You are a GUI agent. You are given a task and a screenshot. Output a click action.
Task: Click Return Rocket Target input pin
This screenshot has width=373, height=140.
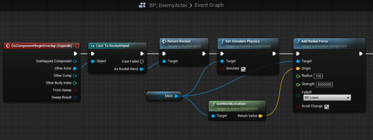coord(164,61)
